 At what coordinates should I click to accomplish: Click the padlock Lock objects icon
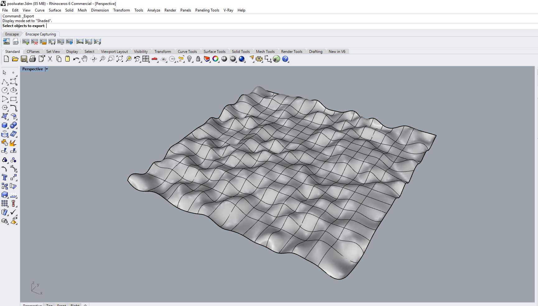(x=198, y=59)
